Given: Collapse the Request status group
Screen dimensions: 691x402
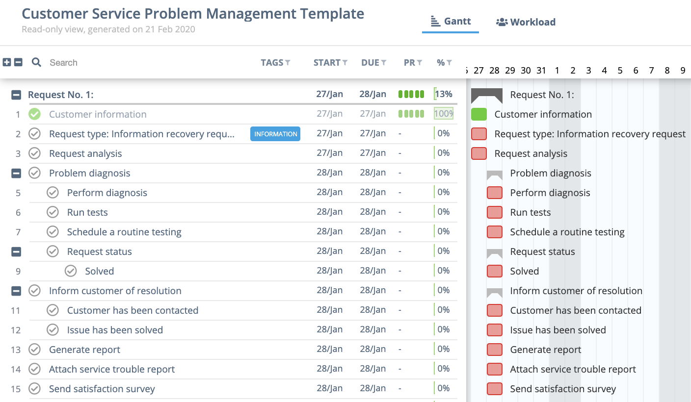Looking at the screenshot, I should coord(16,251).
